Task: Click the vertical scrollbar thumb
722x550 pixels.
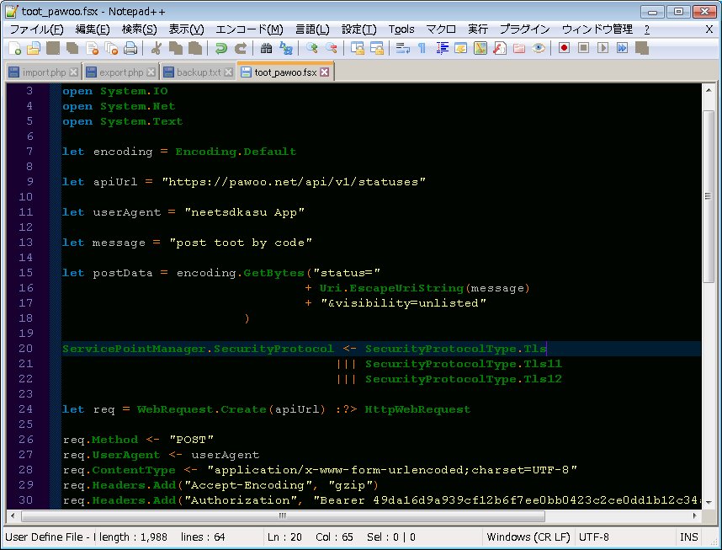Action: [709, 196]
